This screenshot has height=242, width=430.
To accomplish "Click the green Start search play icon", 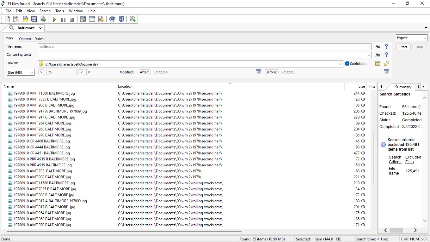I will (x=54, y=20).
